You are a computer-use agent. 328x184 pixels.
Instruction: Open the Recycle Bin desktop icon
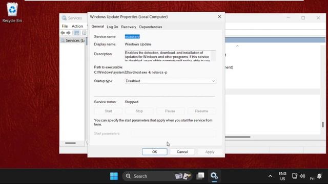click(12, 12)
